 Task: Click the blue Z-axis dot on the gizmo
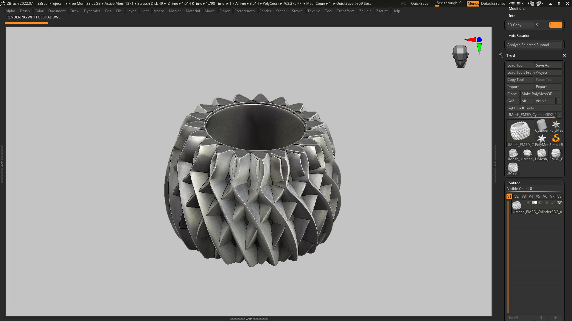coord(479,40)
